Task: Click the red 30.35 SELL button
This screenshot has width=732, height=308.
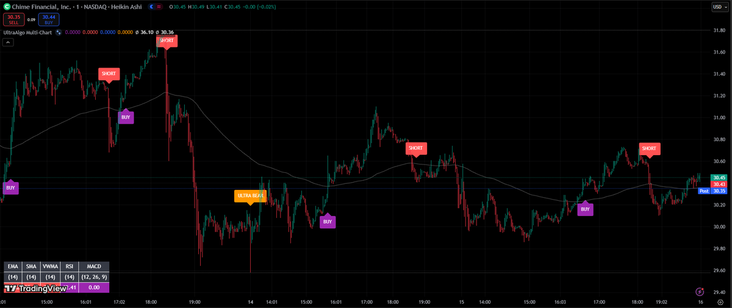Action: [x=13, y=19]
